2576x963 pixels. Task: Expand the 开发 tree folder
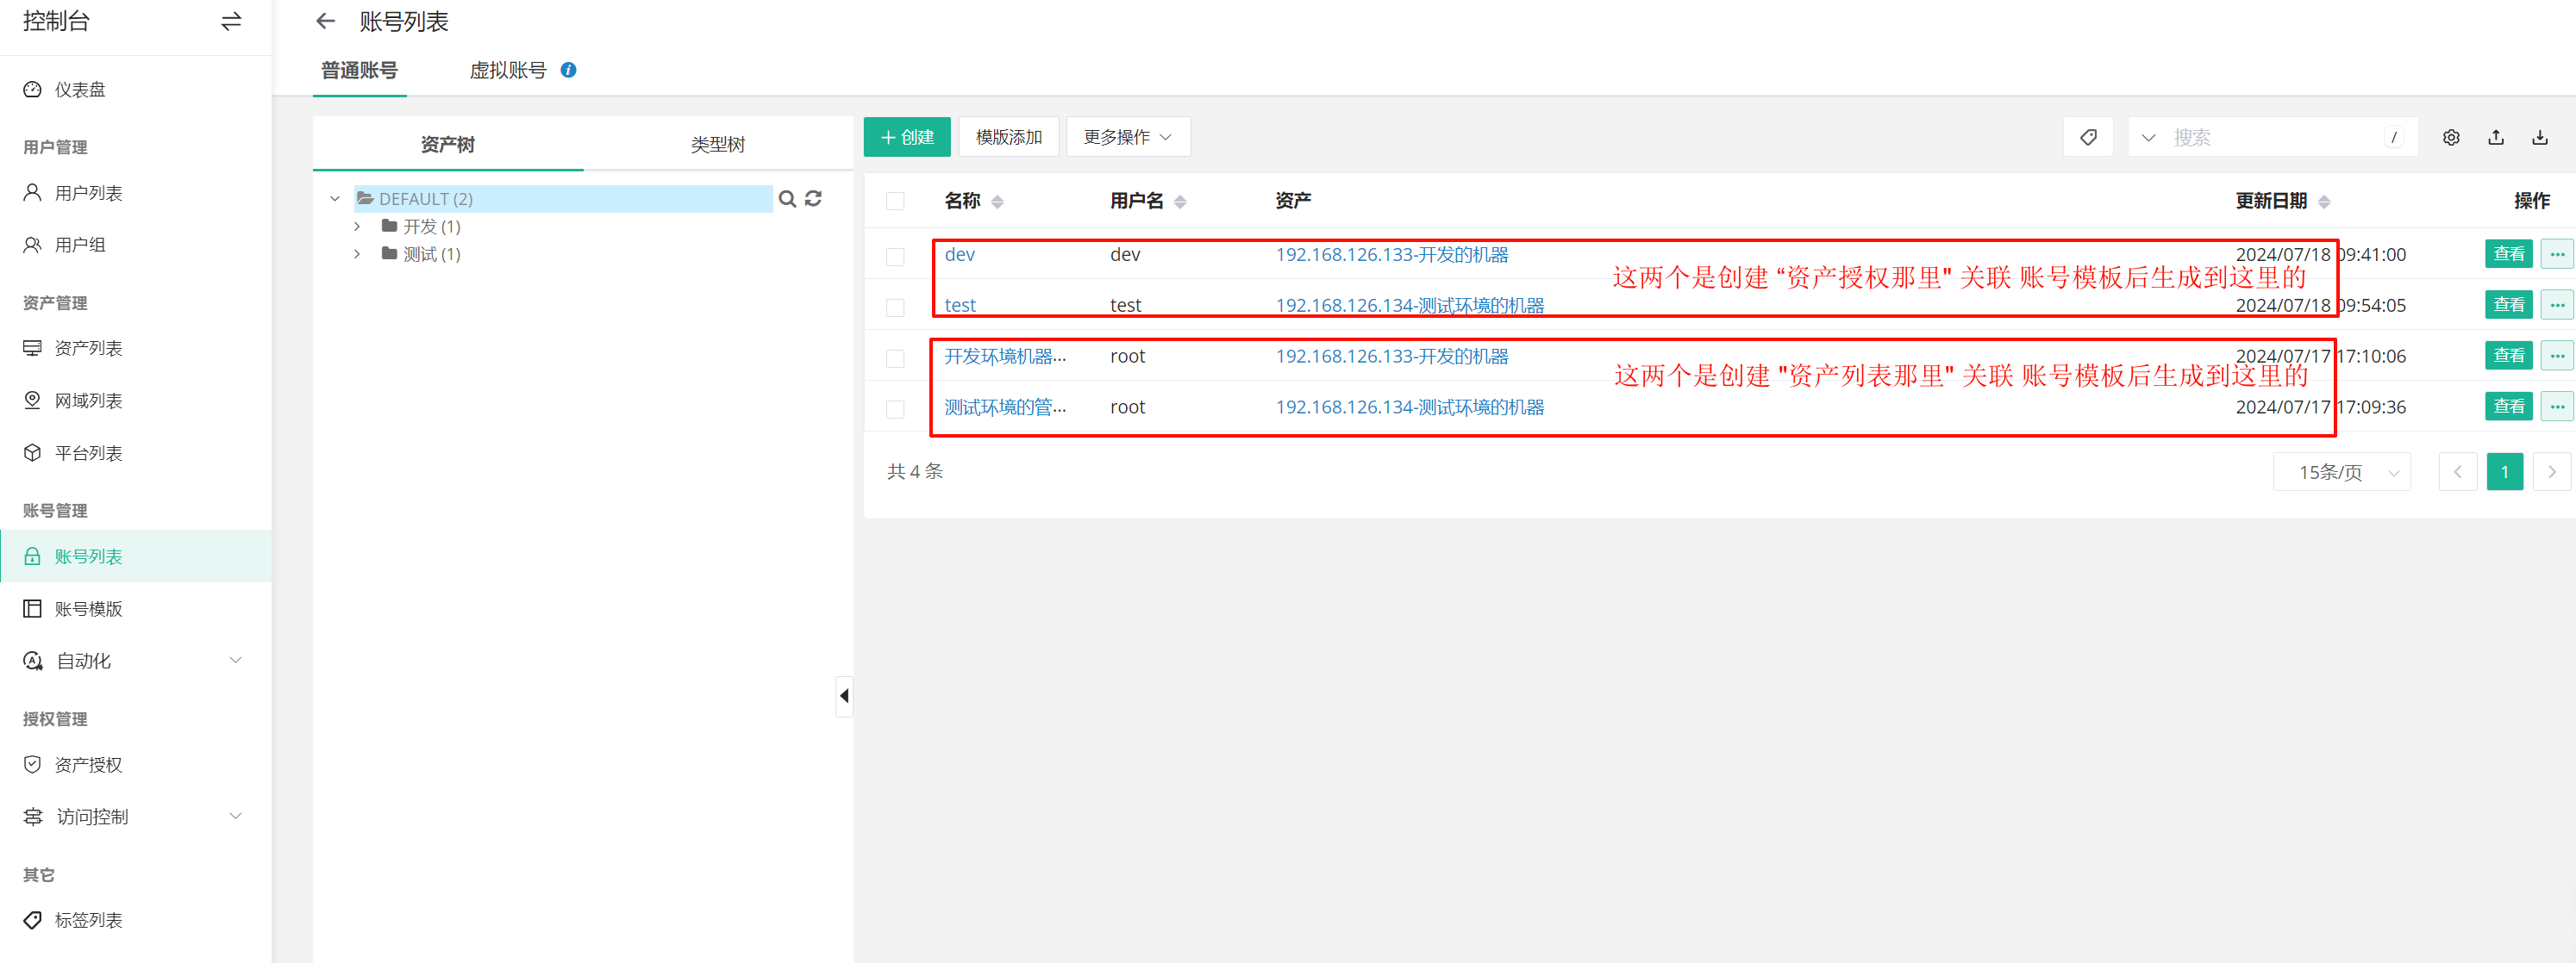(357, 227)
